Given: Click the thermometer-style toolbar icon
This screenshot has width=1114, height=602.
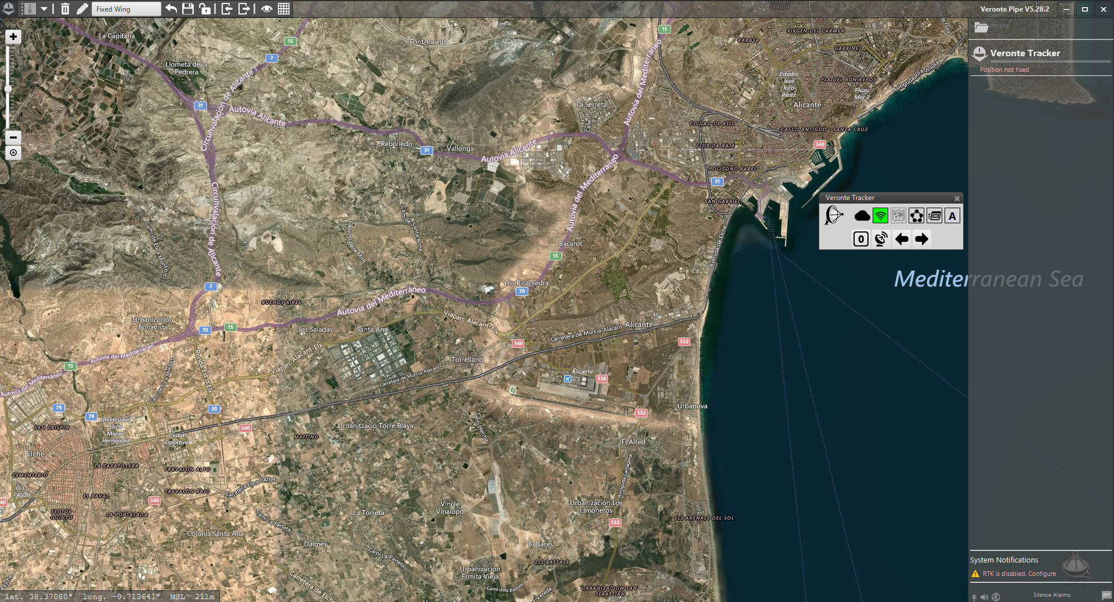Looking at the screenshot, I should [x=30, y=9].
